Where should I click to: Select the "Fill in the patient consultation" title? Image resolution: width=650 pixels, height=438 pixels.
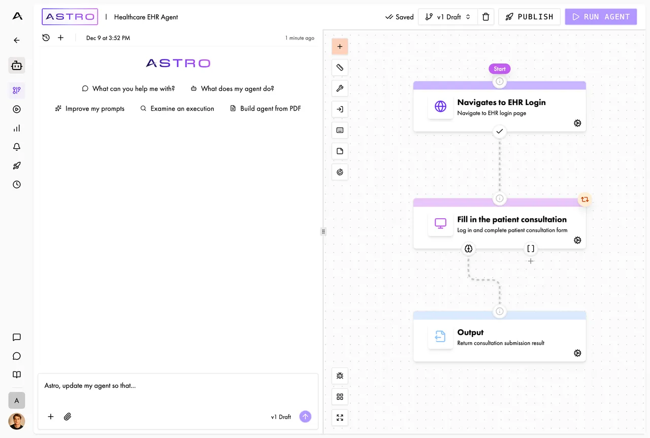point(512,219)
